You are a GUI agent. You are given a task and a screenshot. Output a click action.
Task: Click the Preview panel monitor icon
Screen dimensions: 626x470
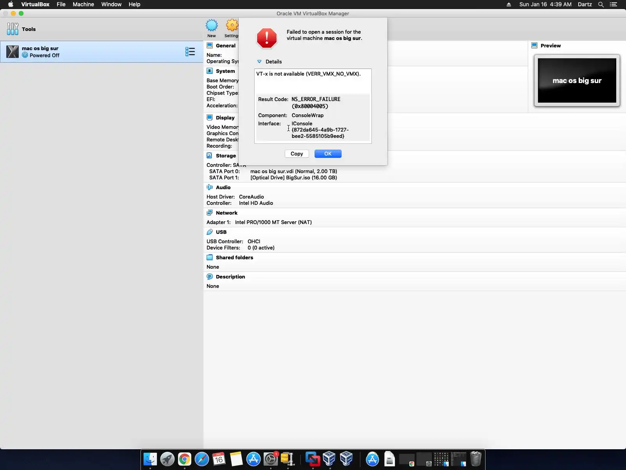click(534, 45)
